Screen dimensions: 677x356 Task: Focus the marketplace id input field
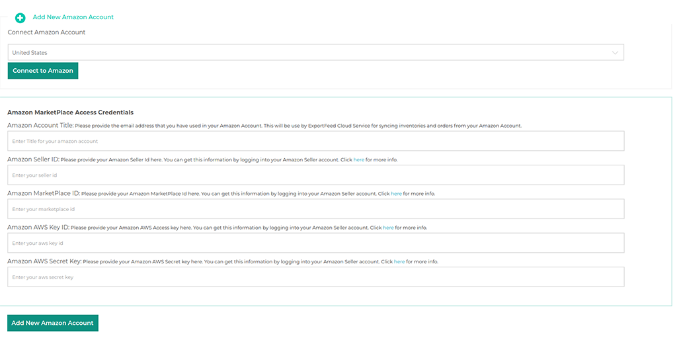315,209
